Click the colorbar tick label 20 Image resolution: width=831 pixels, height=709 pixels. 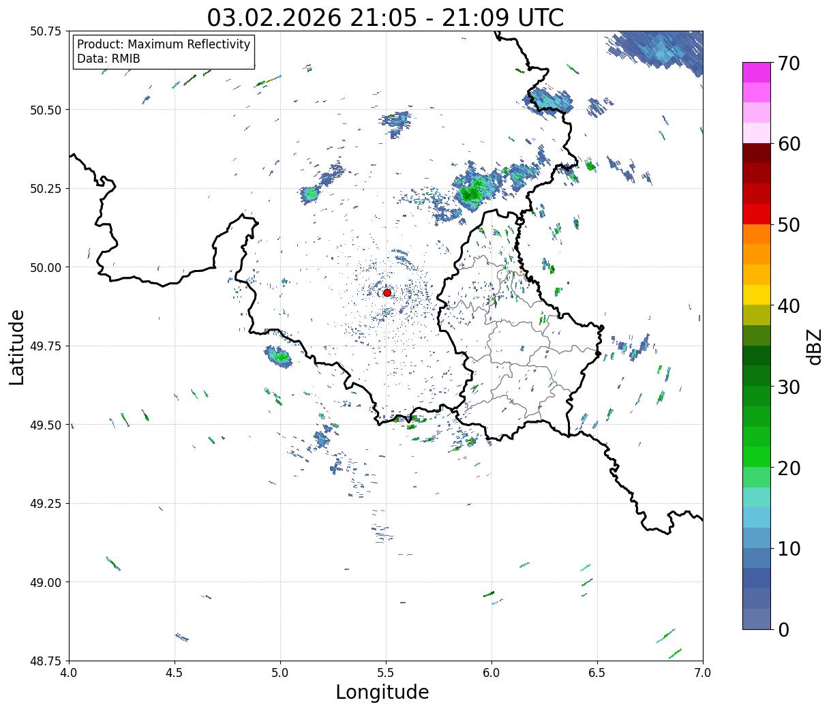pos(789,468)
